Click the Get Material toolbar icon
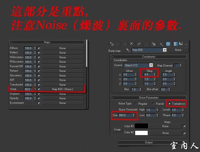 (x=111, y=44)
